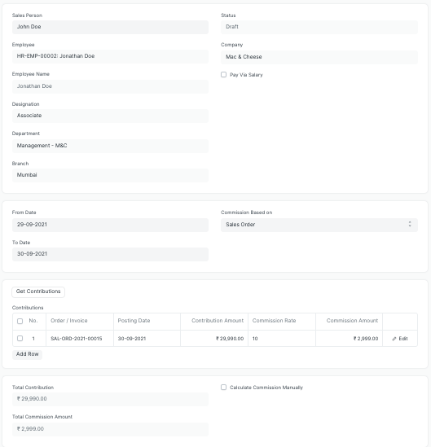This screenshot has height=447, width=431.
Task: Click the Commission Rate column header
Action: 282,321
